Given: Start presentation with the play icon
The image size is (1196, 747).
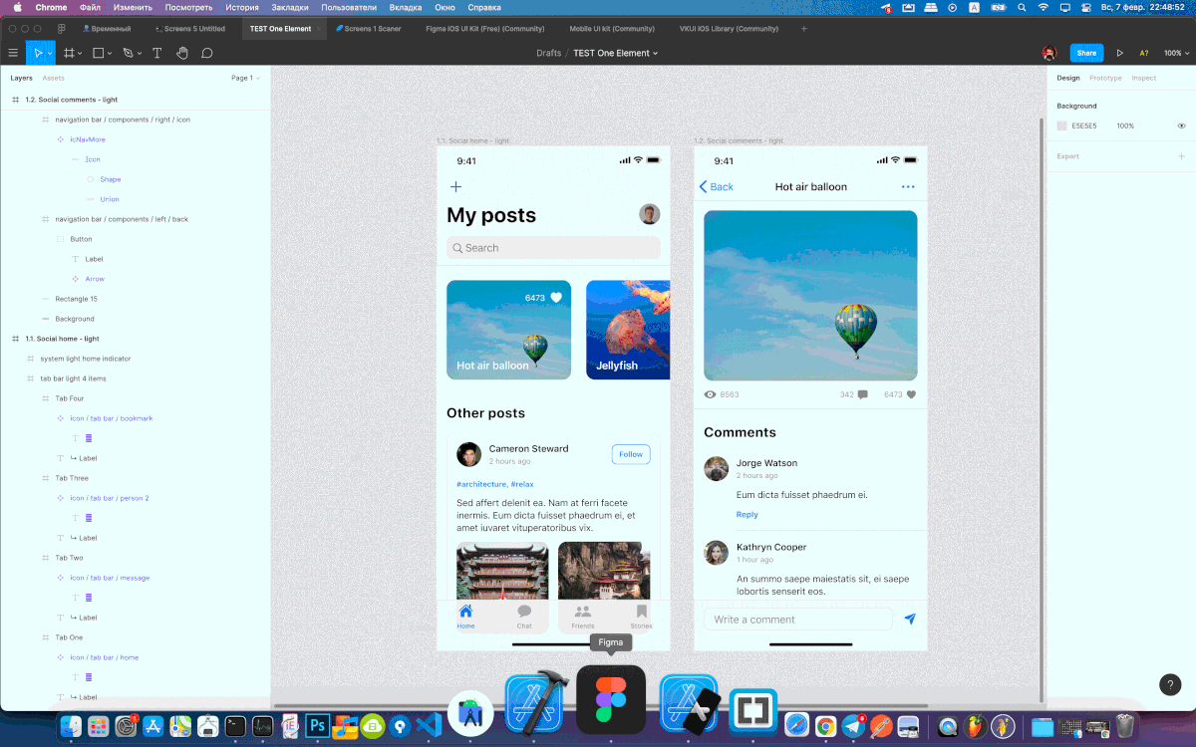Looking at the screenshot, I should pos(1119,53).
